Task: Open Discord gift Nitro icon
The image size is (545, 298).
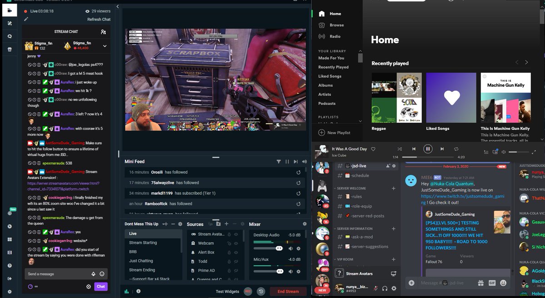Action: [x=481, y=283]
